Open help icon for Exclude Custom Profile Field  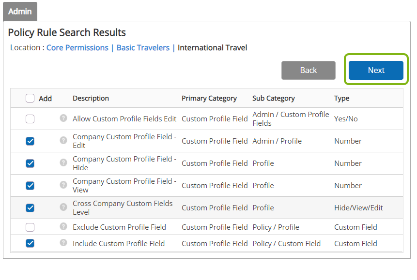[63, 226]
